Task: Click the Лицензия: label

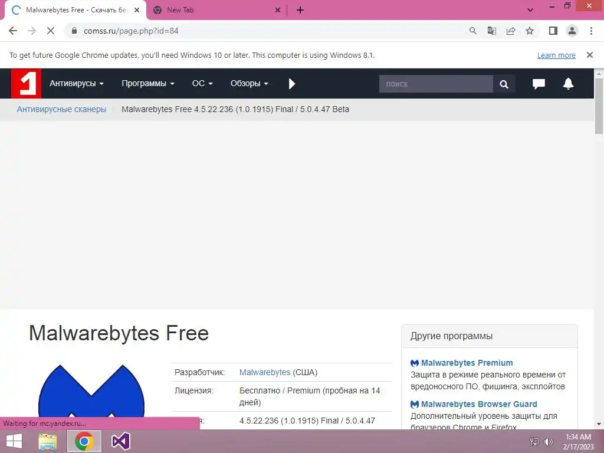Action: pyautogui.click(x=193, y=390)
